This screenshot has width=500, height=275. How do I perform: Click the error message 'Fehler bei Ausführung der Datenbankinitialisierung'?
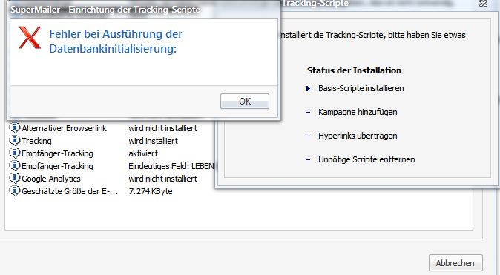pos(116,42)
